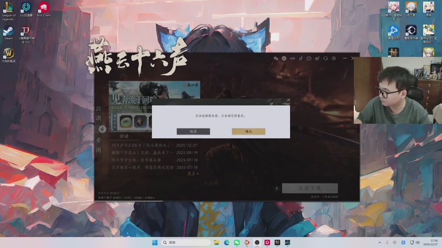The height and width of the screenshot is (248, 442).
Task: Open the TikTok icon in launcher header
Action: tap(301, 58)
